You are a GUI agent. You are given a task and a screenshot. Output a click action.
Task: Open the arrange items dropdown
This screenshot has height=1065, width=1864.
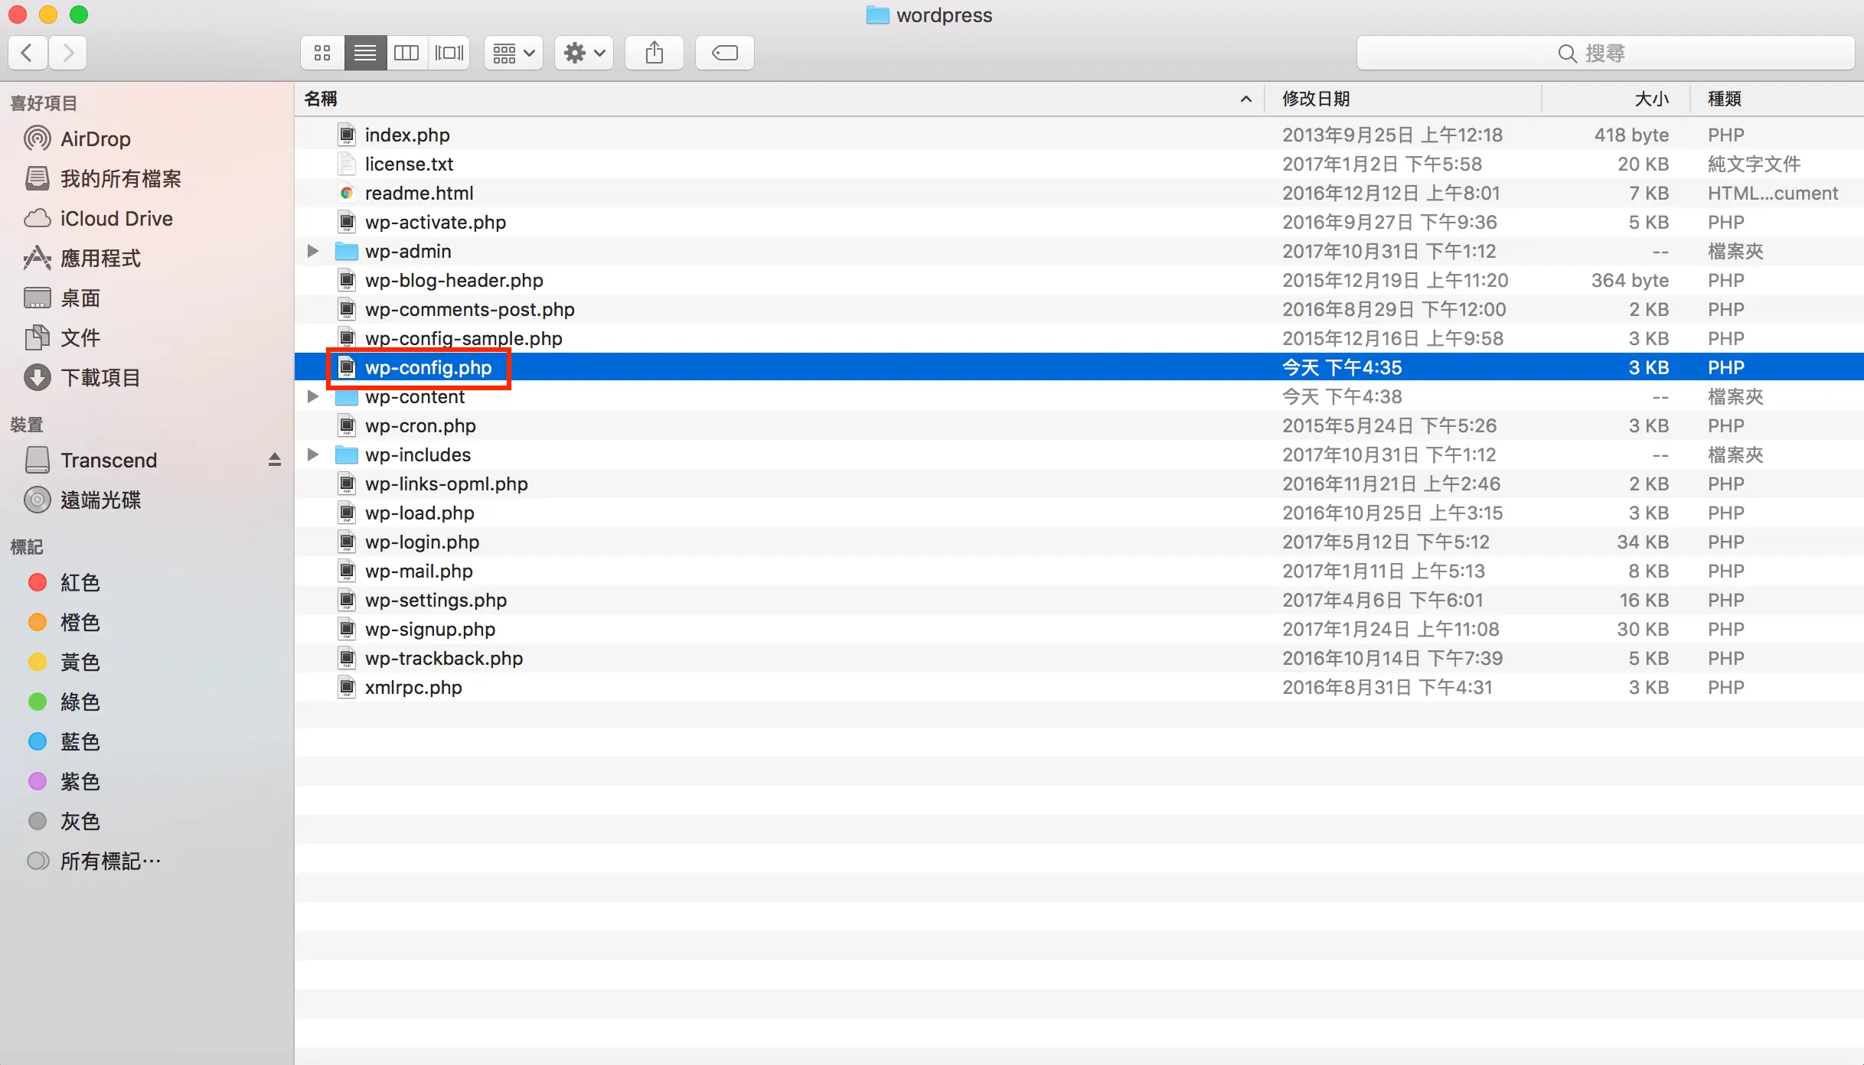pos(514,53)
